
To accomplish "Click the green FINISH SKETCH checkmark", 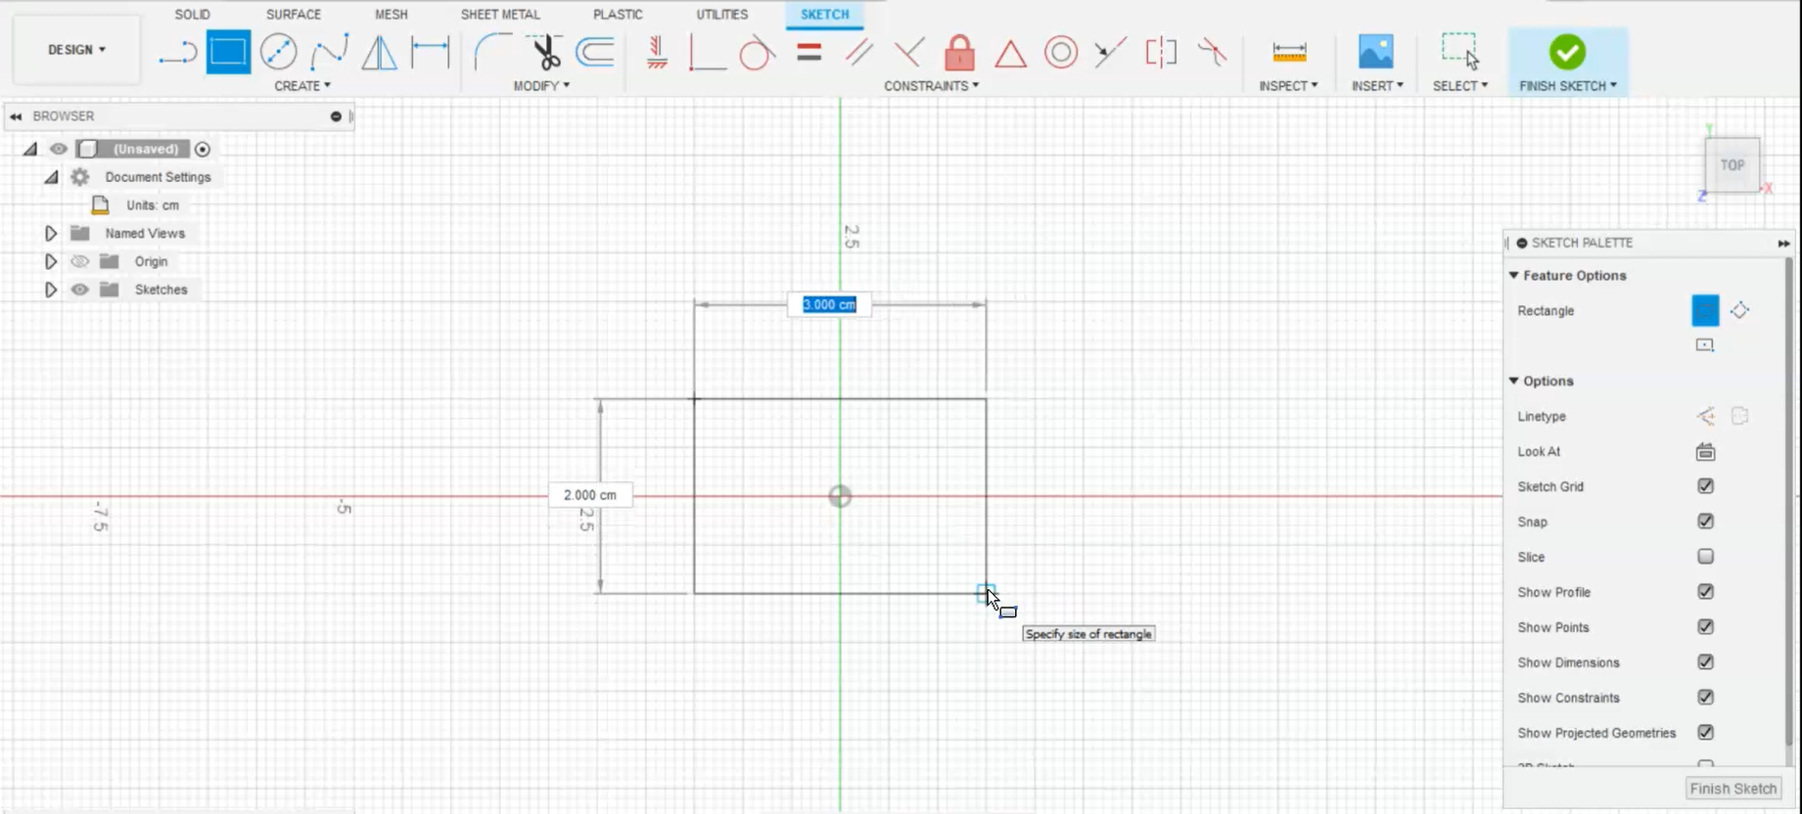I will (1567, 52).
